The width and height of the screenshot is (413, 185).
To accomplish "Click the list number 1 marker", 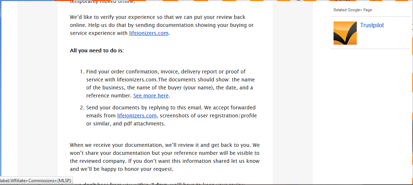I will (x=82, y=72).
